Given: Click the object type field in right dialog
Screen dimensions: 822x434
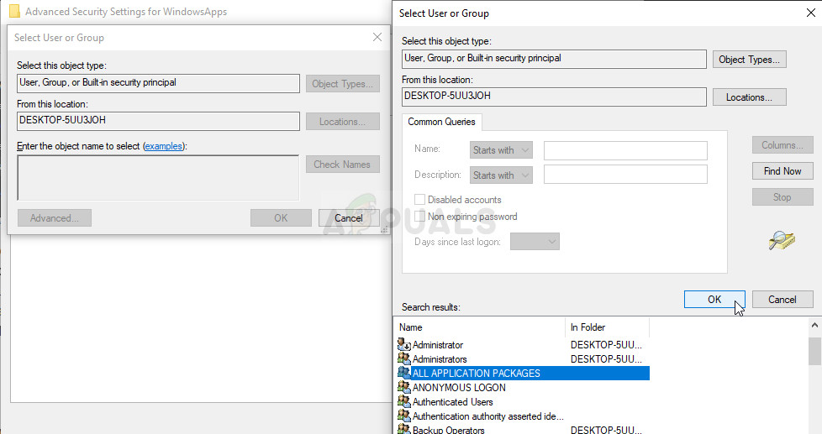Looking at the screenshot, I should [x=554, y=59].
